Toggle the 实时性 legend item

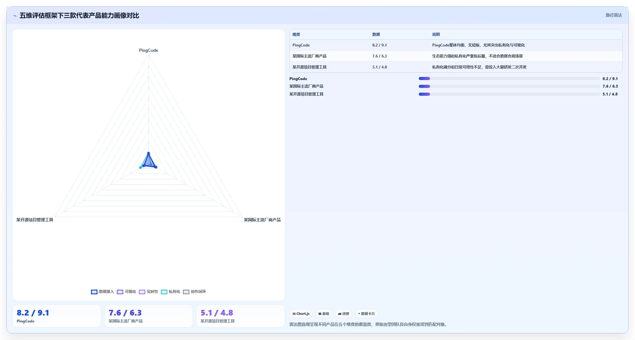[x=148, y=292]
